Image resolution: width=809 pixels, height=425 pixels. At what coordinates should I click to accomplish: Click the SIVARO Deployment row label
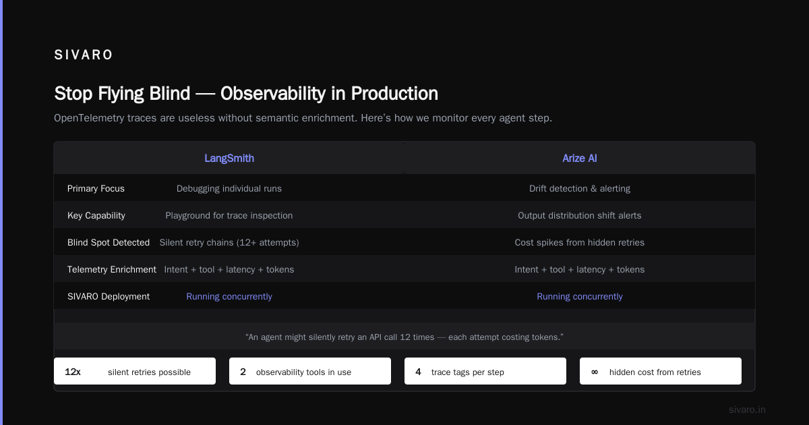(x=109, y=297)
